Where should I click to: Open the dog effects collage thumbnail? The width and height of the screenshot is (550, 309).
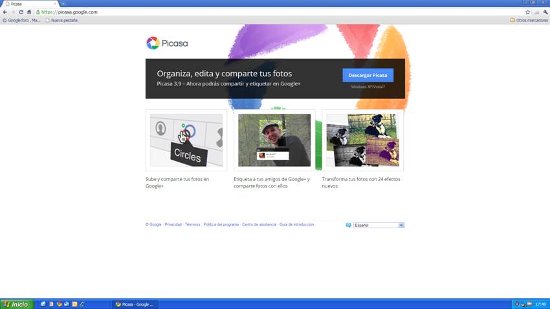[x=363, y=140]
